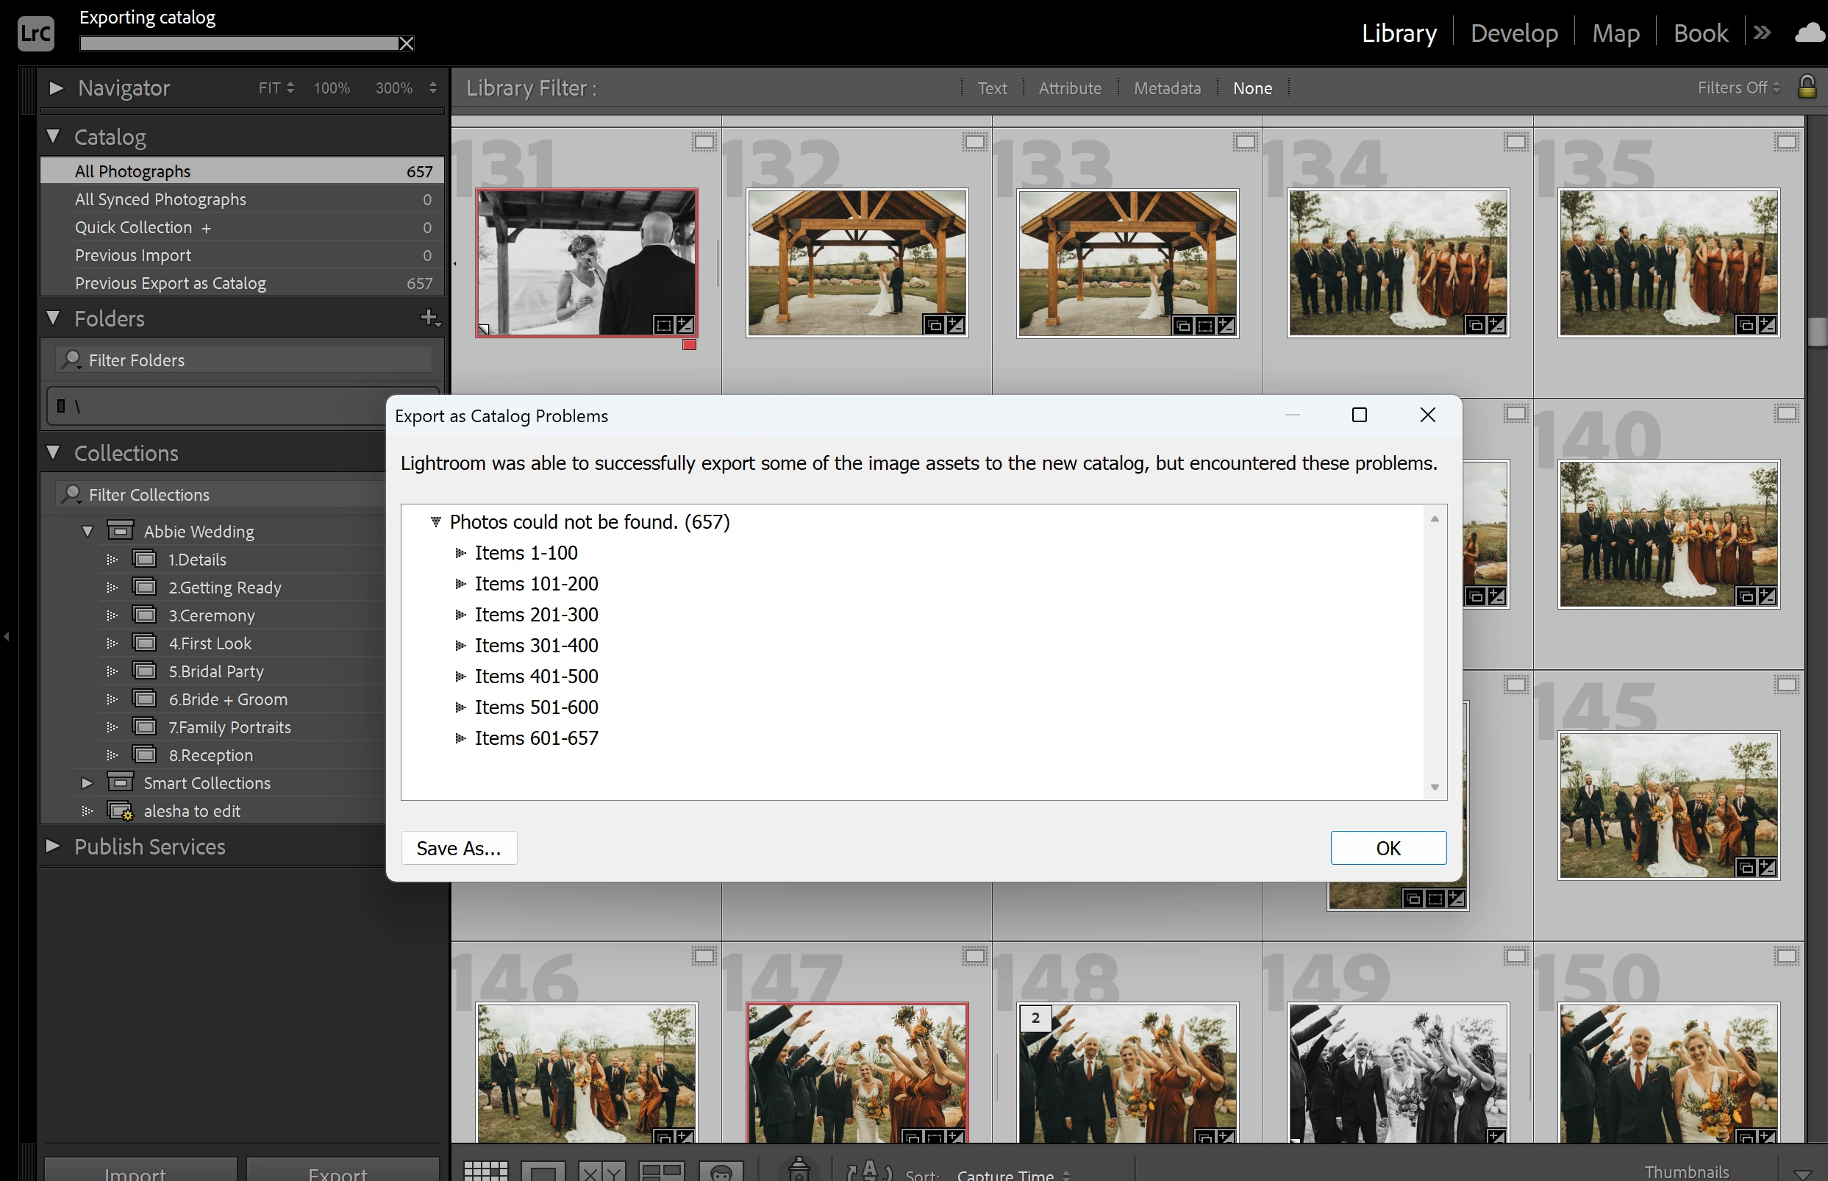
Task: Click Save As in the problems dialog
Action: (x=459, y=847)
